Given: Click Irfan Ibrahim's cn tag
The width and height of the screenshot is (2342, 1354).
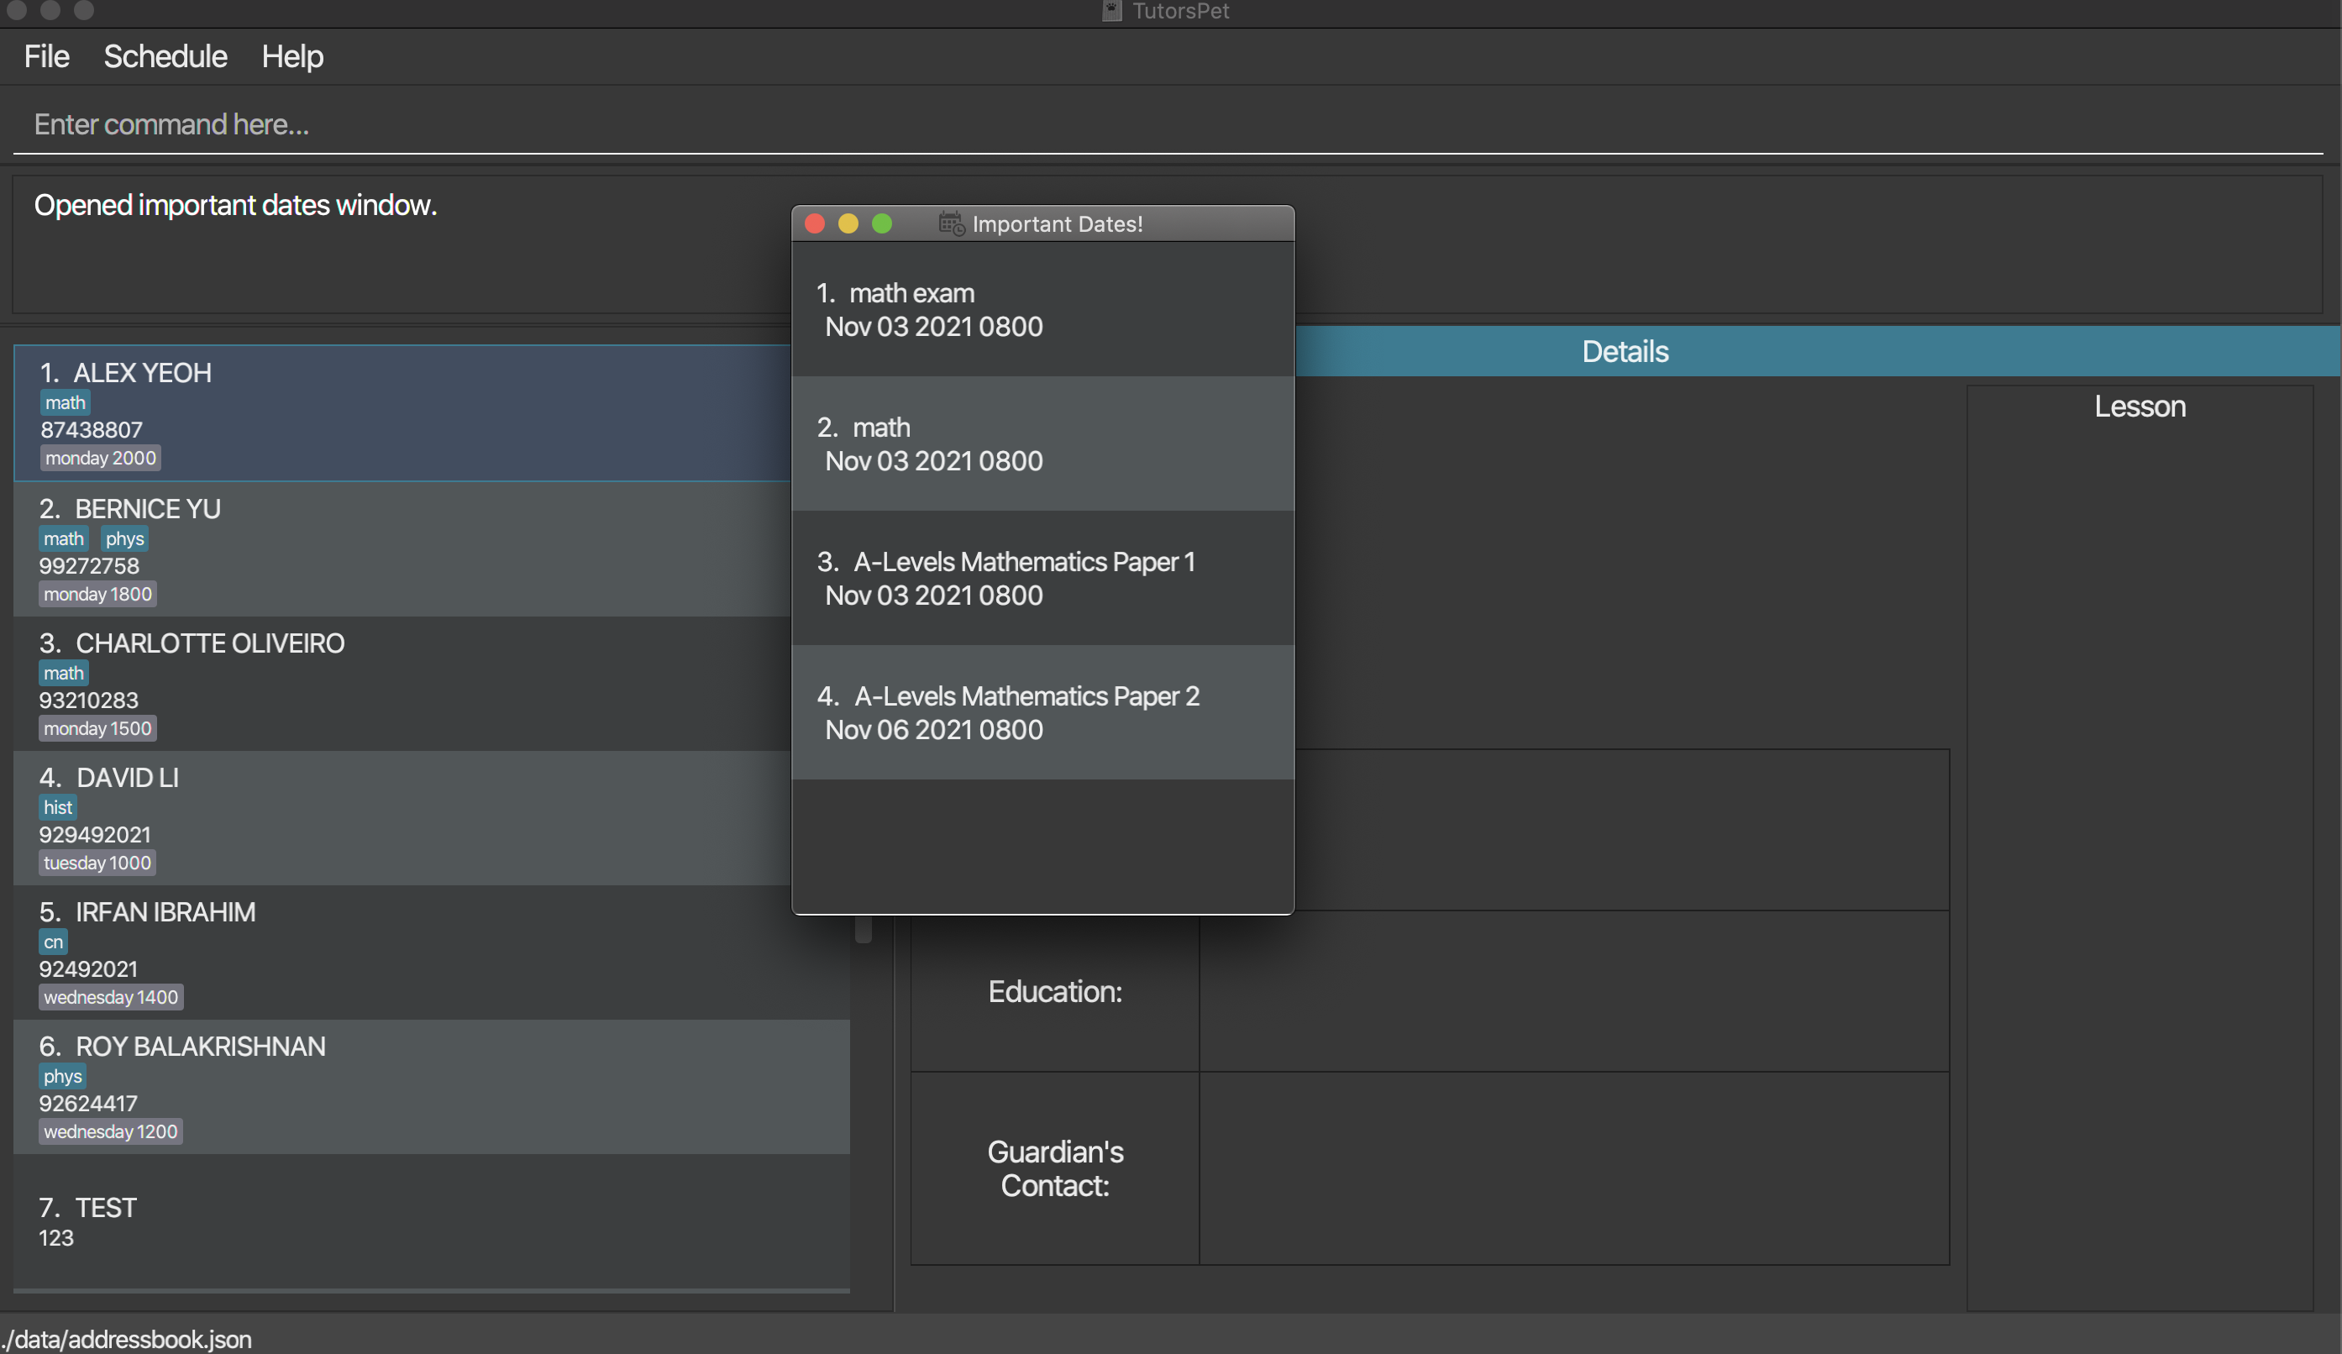Looking at the screenshot, I should click(x=53, y=942).
